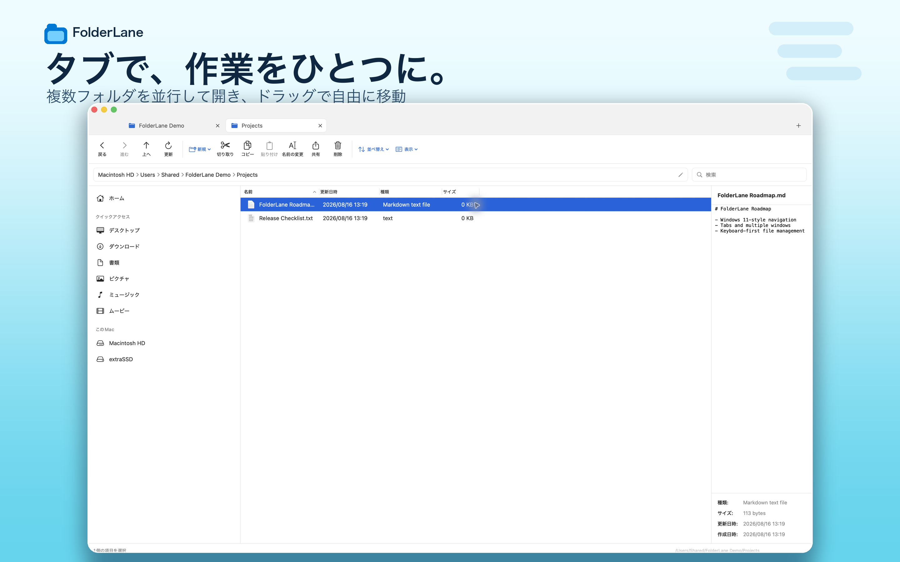This screenshot has width=900, height=562.
Task: Close the FolderLane Demo tab
Action: coord(217,126)
